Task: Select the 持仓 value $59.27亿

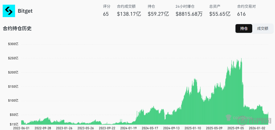Action: point(158,14)
